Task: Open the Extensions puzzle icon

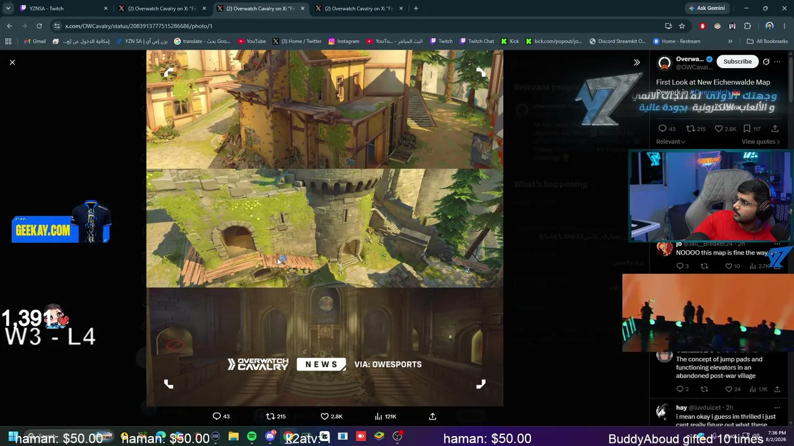Action: [x=747, y=26]
